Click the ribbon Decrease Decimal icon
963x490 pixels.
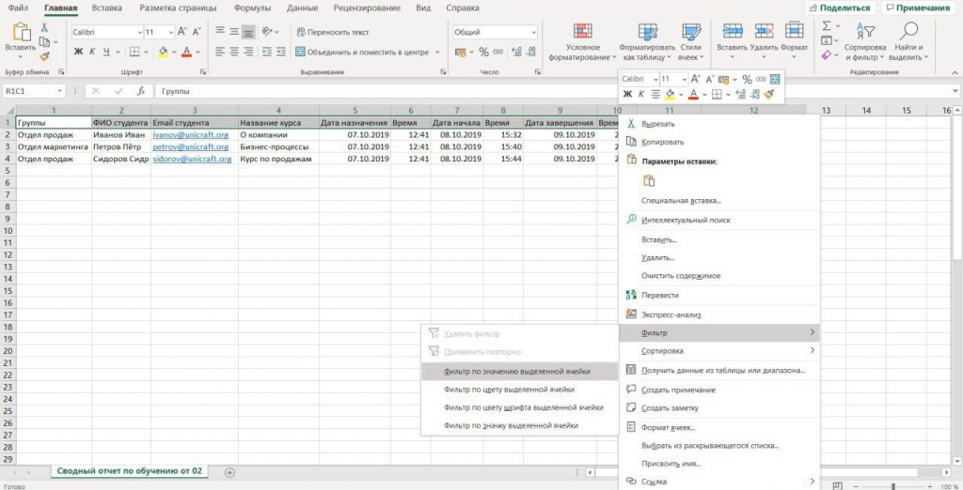coord(532,52)
